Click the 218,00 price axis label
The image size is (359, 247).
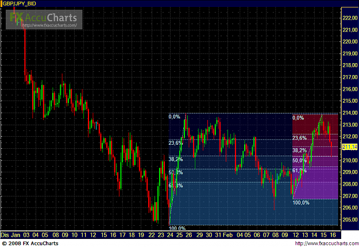[x=350, y=65]
